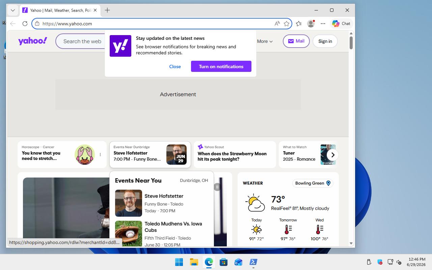The width and height of the screenshot is (432, 270).
Task: Click the muted volume tray icon
Action: [x=399, y=262]
